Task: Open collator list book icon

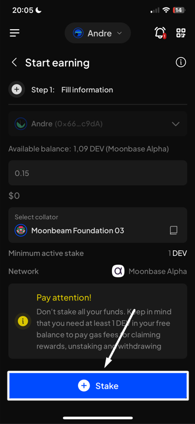Action: tap(173, 230)
